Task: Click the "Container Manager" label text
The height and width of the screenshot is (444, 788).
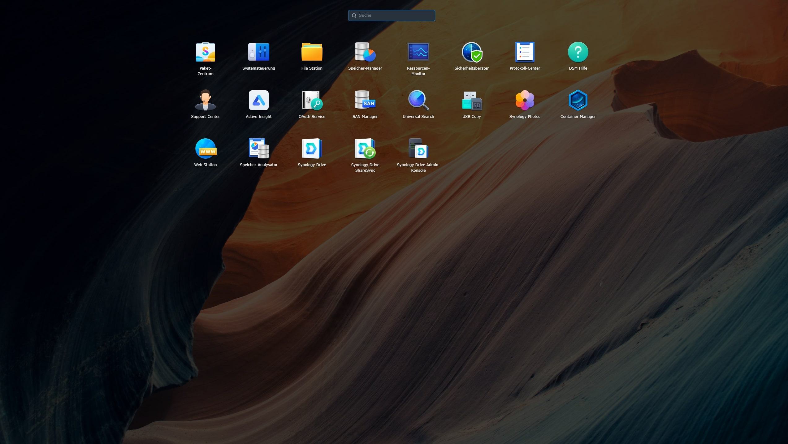Action: pyautogui.click(x=578, y=116)
